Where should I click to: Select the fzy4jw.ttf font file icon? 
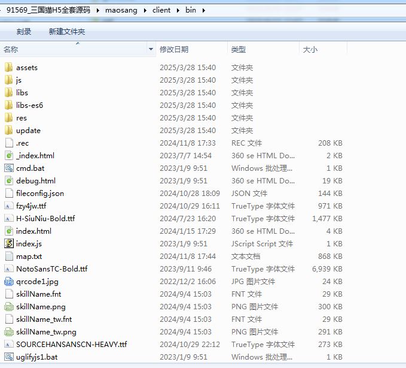coord(8,206)
